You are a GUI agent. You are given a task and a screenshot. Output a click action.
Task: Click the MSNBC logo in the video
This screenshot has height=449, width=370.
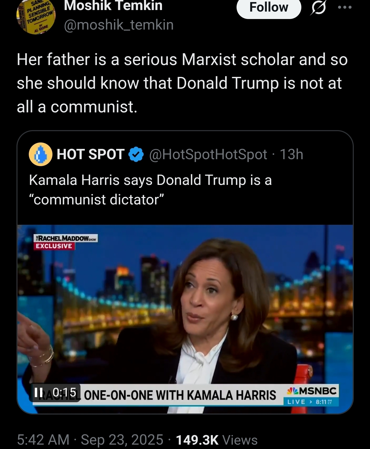point(312,391)
